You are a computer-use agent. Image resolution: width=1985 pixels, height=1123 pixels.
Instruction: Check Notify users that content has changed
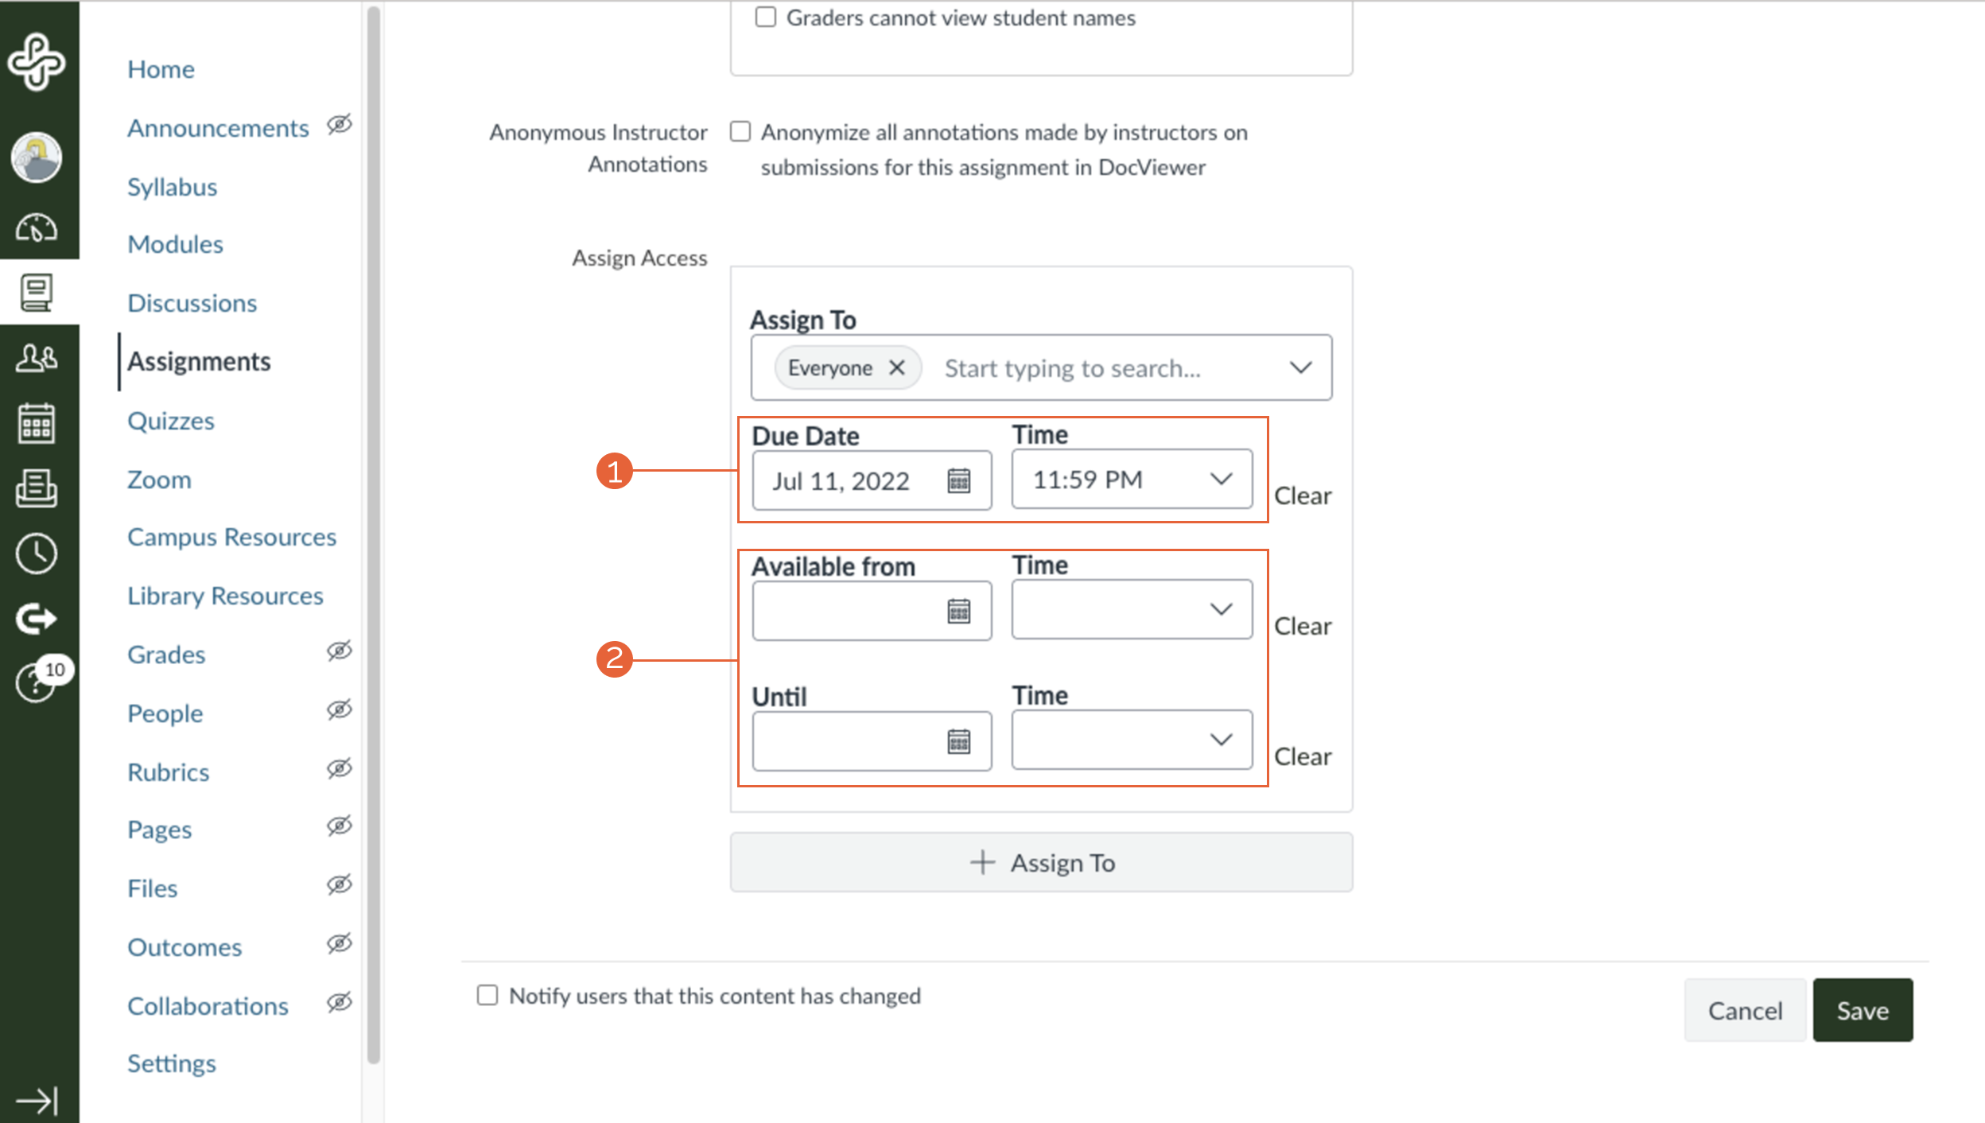point(488,995)
